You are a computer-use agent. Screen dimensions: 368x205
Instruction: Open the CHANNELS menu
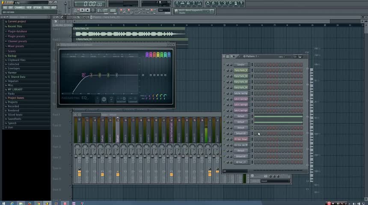click(x=20, y=7)
